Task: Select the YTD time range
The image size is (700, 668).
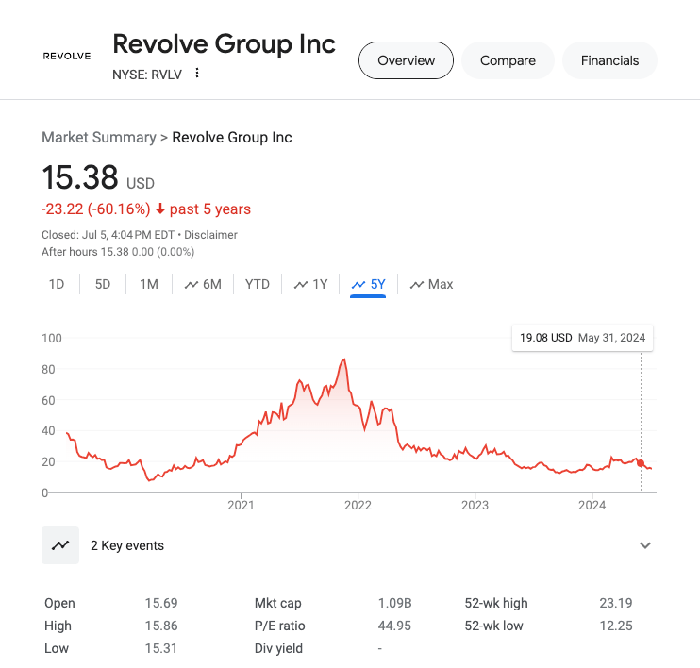Action: (258, 284)
